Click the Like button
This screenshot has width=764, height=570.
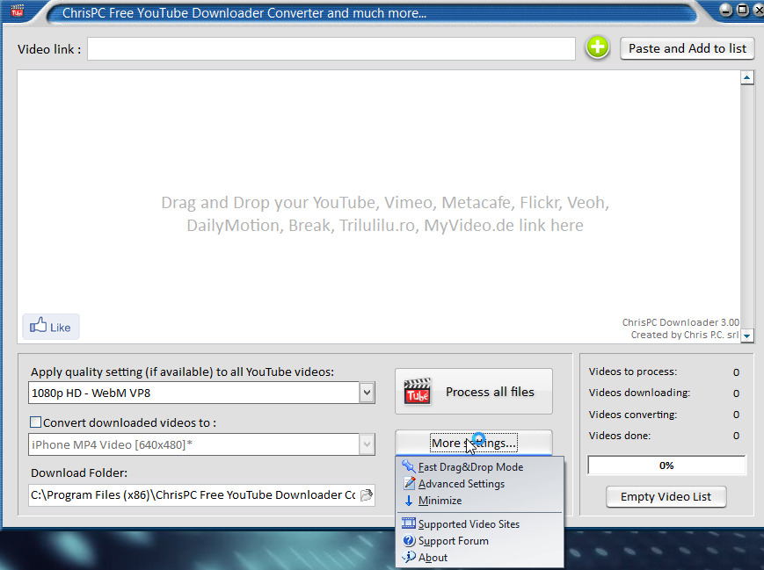[x=51, y=327]
